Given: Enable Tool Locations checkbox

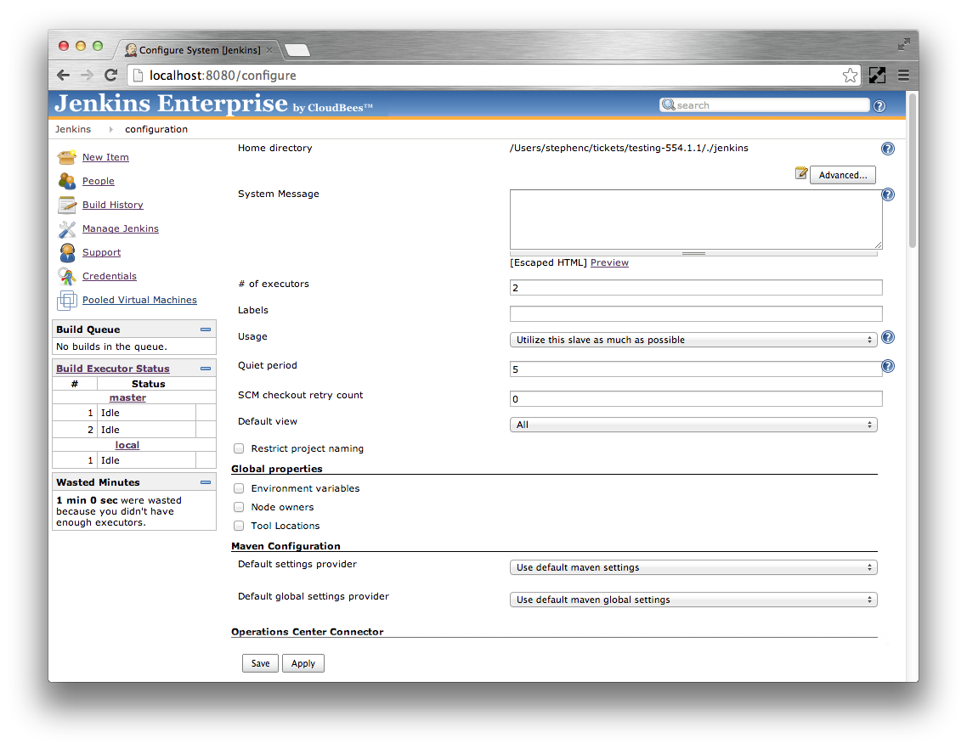Looking at the screenshot, I should pyautogui.click(x=239, y=526).
